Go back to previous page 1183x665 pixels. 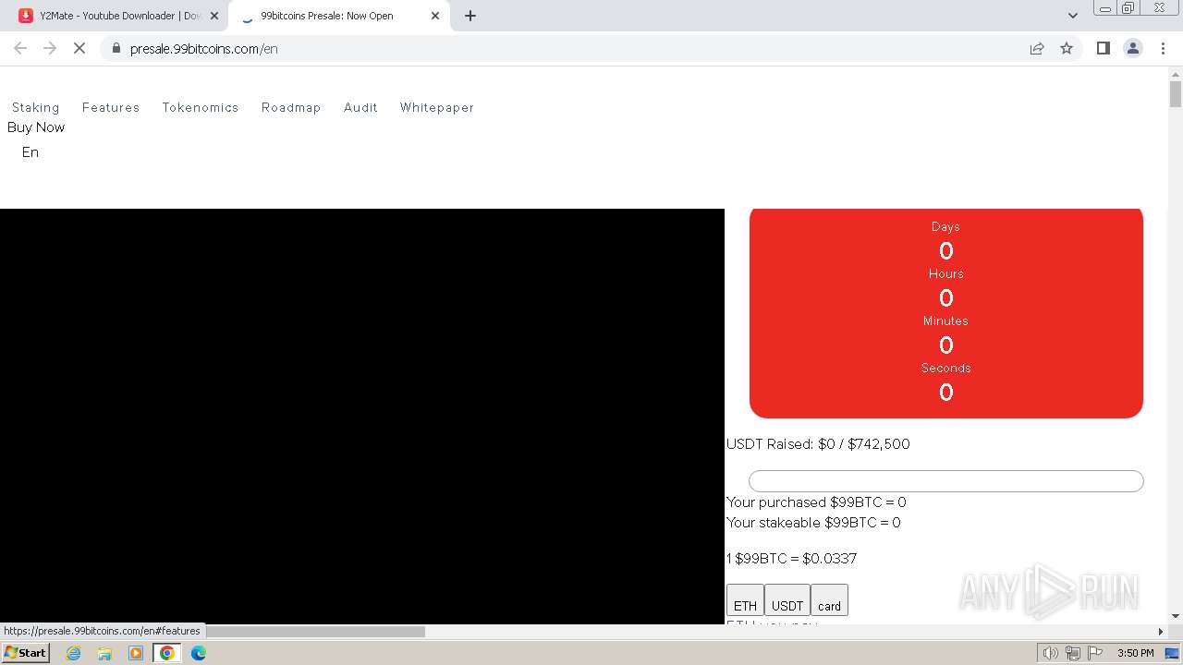pos(20,48)
